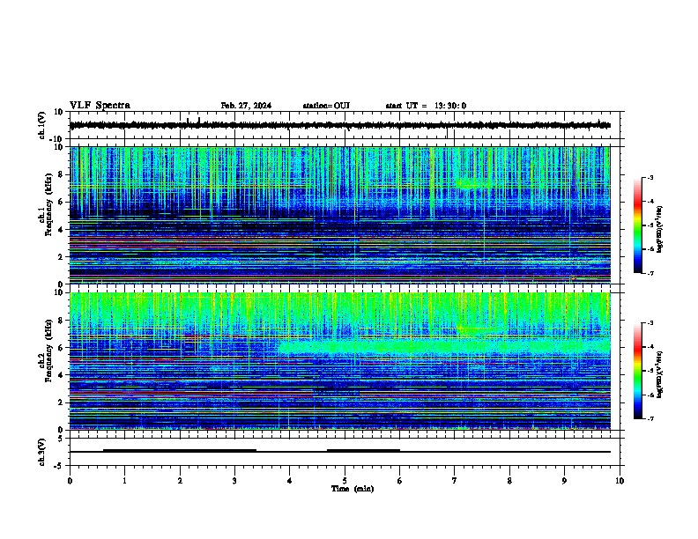698x539 pixels.
Task: Click the 'VLF Spectra' title text
Action: click(x=100, y=106)
